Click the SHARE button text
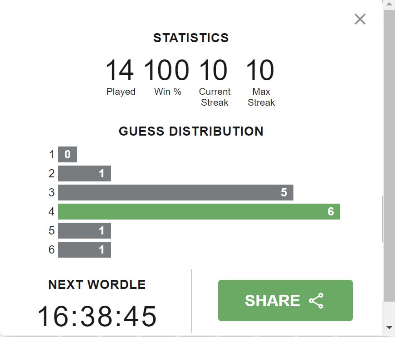The image size is (395, 337). (272, 300)
